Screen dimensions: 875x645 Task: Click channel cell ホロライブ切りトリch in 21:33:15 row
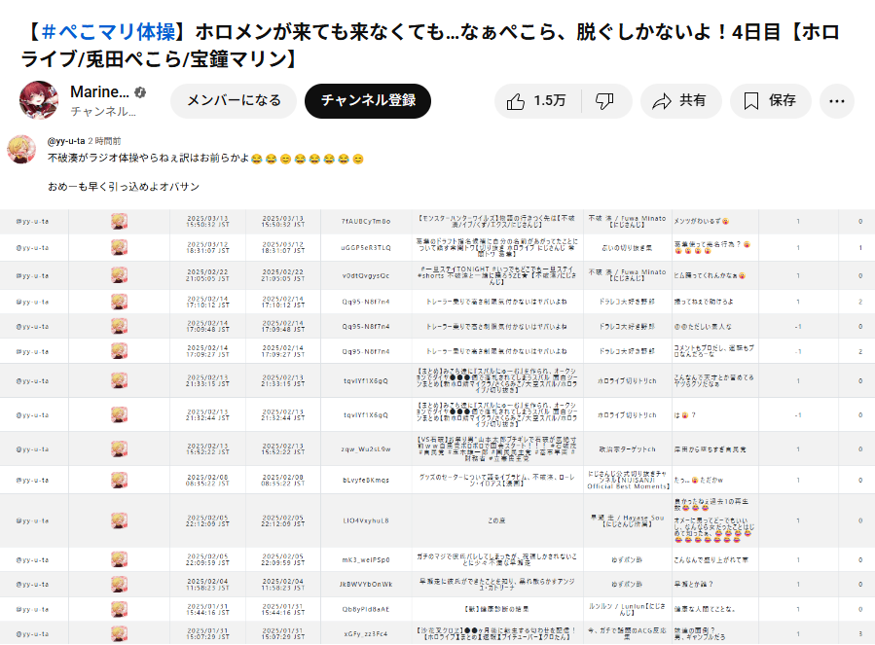[x=627, y=381]
